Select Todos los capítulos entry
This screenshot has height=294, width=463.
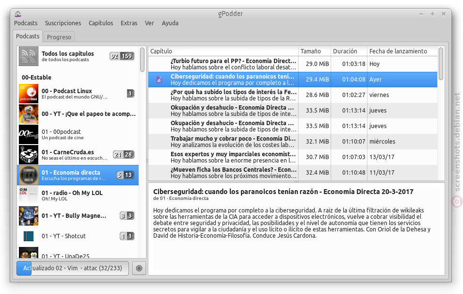[78, 56]
